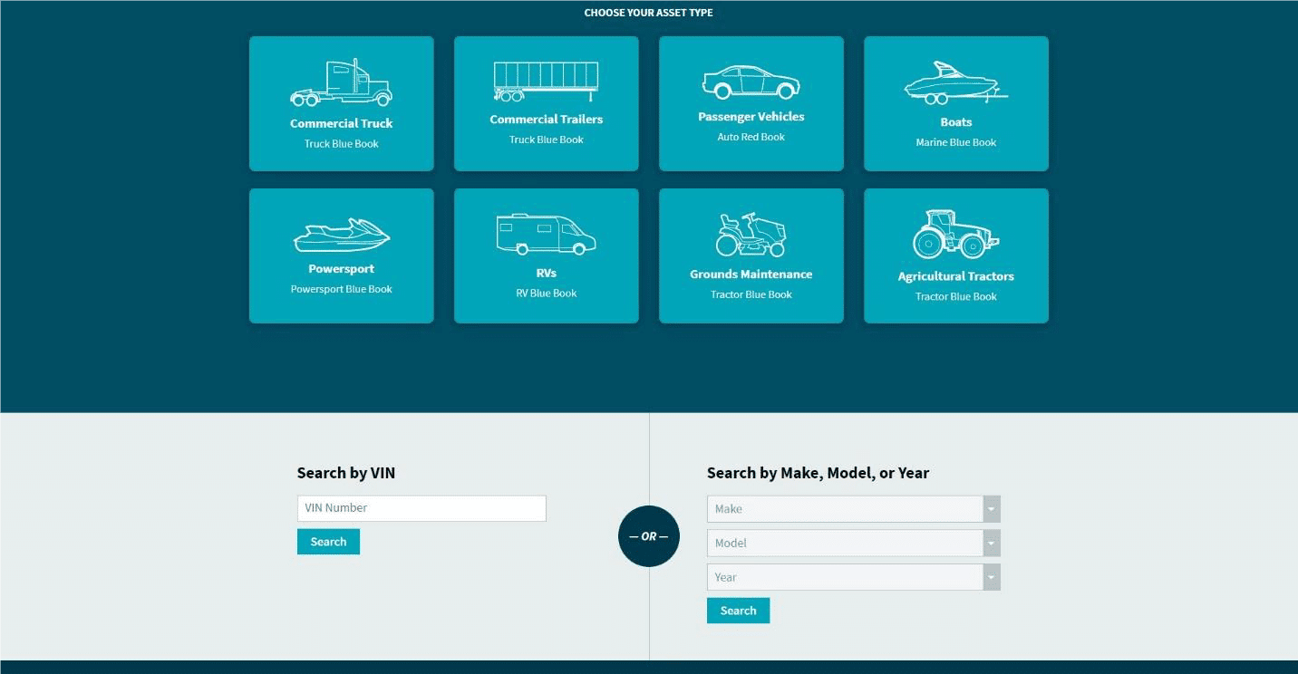Click Search button under VIN field
The image size is (1298, 674).
pos(328,542)
